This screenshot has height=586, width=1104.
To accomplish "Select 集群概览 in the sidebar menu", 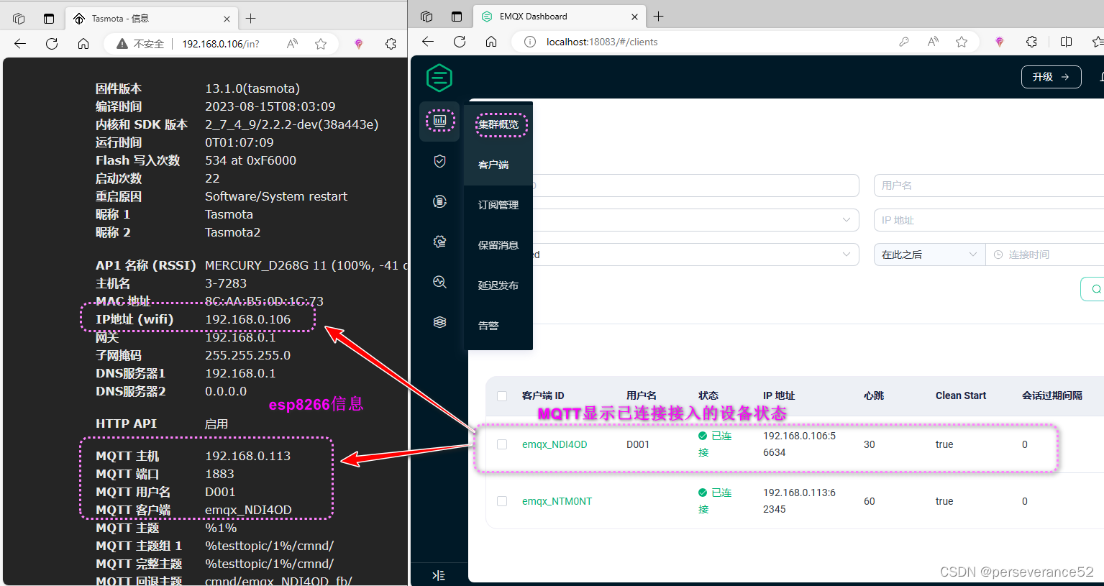I will (x=498, y=124).
